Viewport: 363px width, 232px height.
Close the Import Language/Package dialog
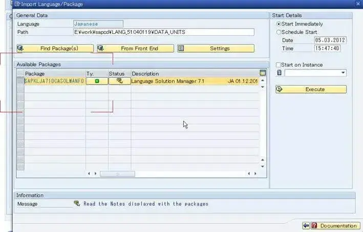click(358, 4)
